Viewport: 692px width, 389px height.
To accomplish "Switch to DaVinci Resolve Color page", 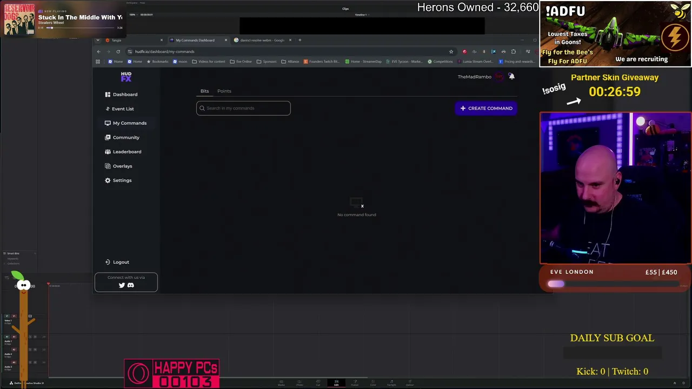I will pos(373,383).
